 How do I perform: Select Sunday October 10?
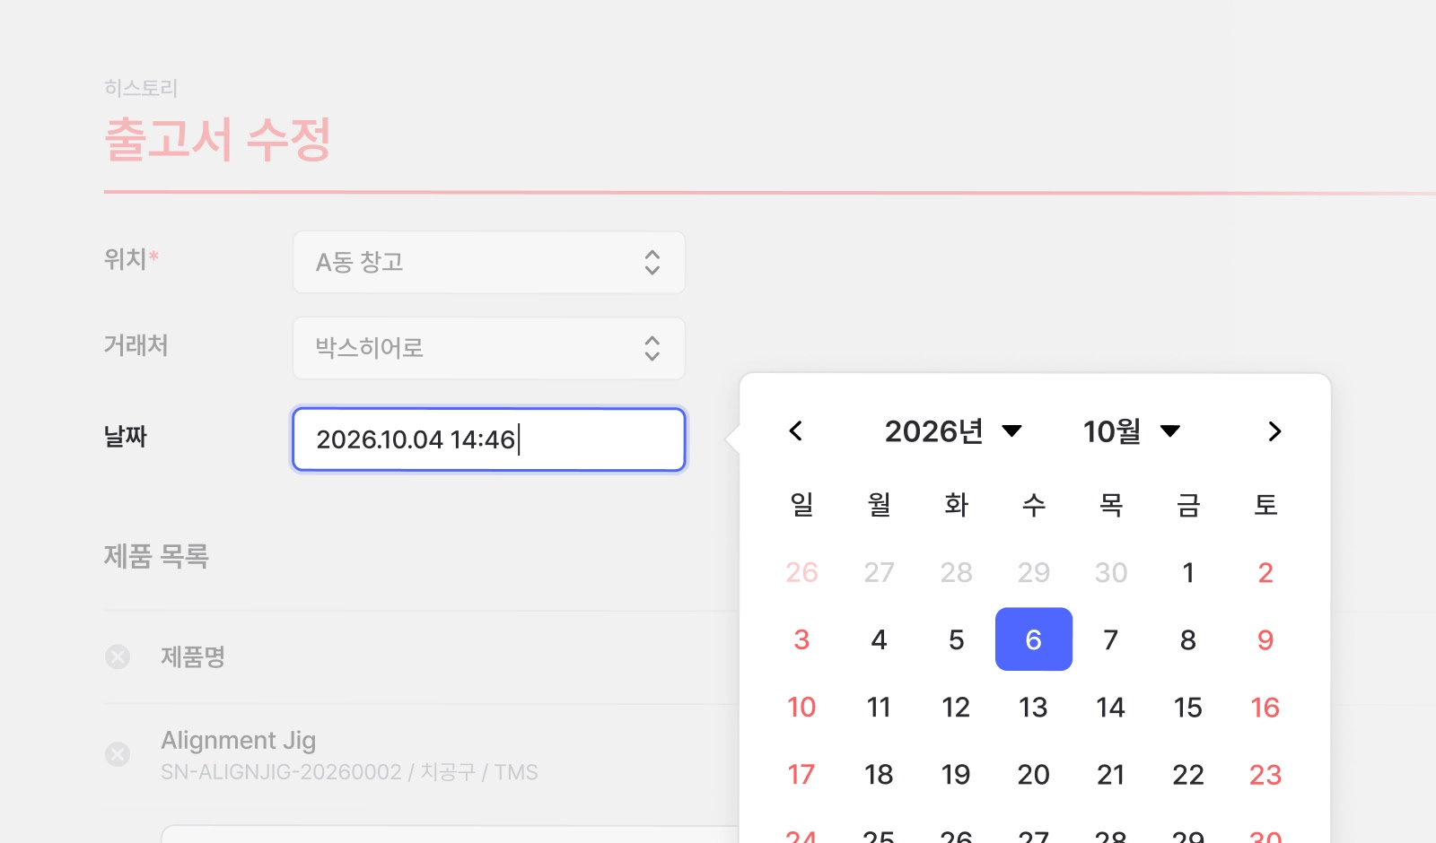click(801, 708)
